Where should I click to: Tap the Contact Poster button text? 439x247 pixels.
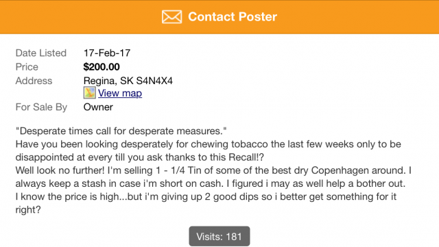coord(233,17)
